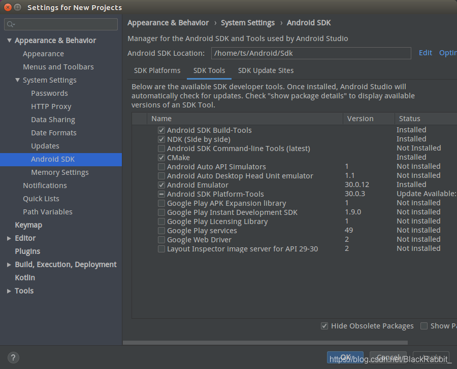The width and height of the screenshot is (457, 369).
Task: Click the Android SDK Location text field
Action: pos(305,53)
